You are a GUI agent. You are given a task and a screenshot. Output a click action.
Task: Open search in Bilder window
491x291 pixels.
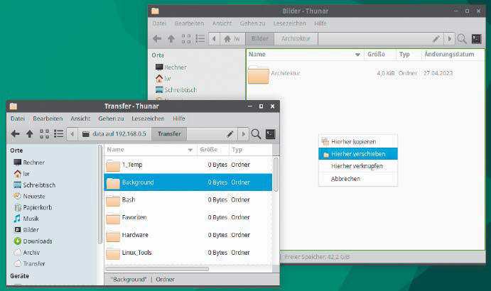point(462,39)
